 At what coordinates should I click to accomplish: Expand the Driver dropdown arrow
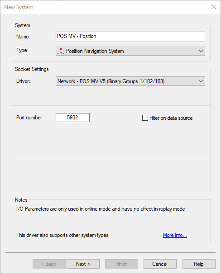pyautogui.click(x=201, y=81)
